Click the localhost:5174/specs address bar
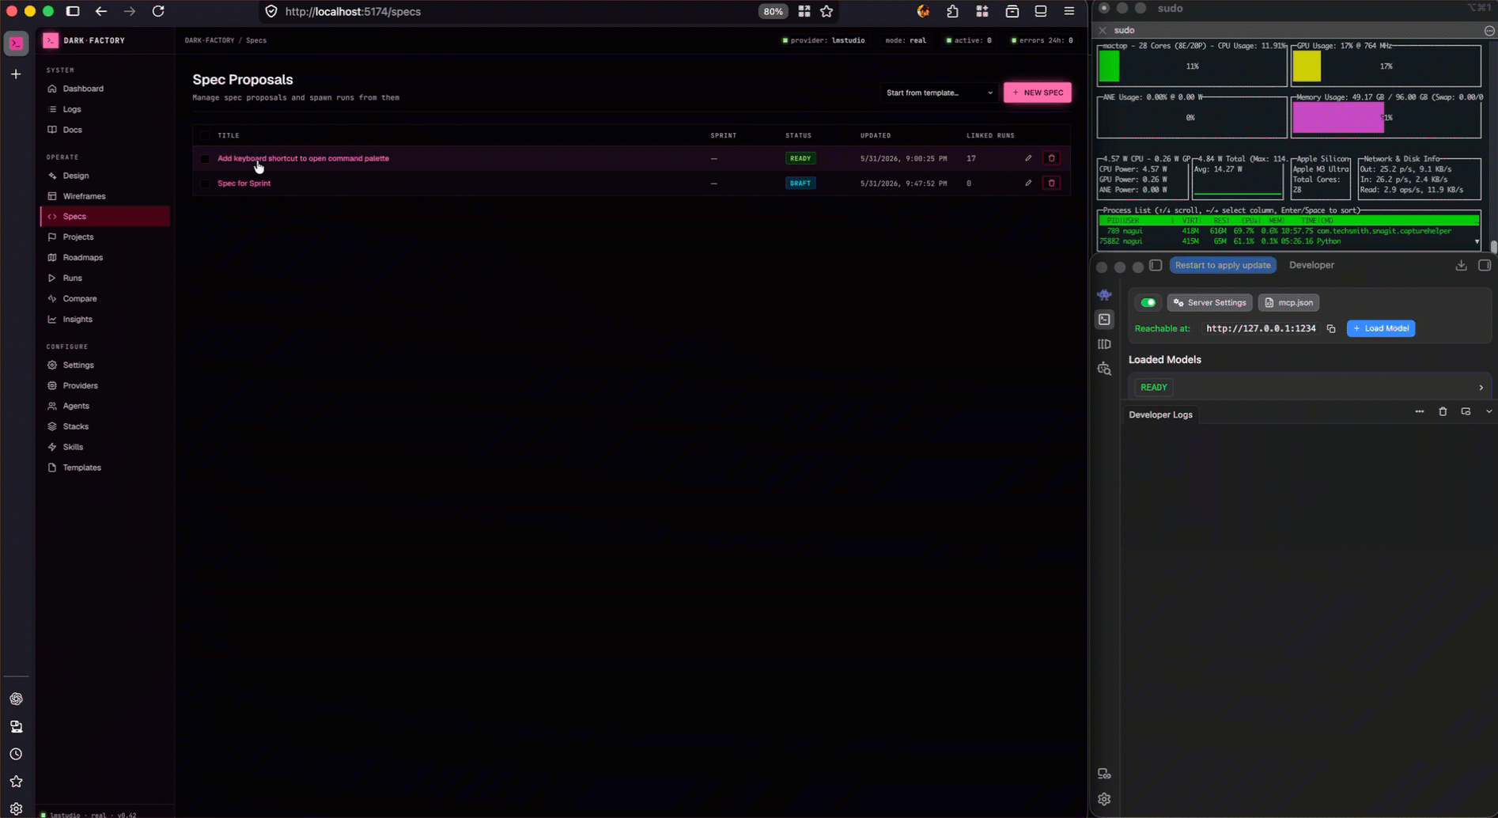Viewport: 1498px width, 818px height. coord(506,12)
